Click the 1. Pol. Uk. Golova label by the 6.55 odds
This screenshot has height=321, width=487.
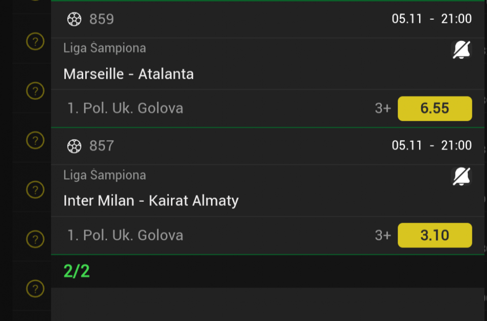tap(125, 108)
